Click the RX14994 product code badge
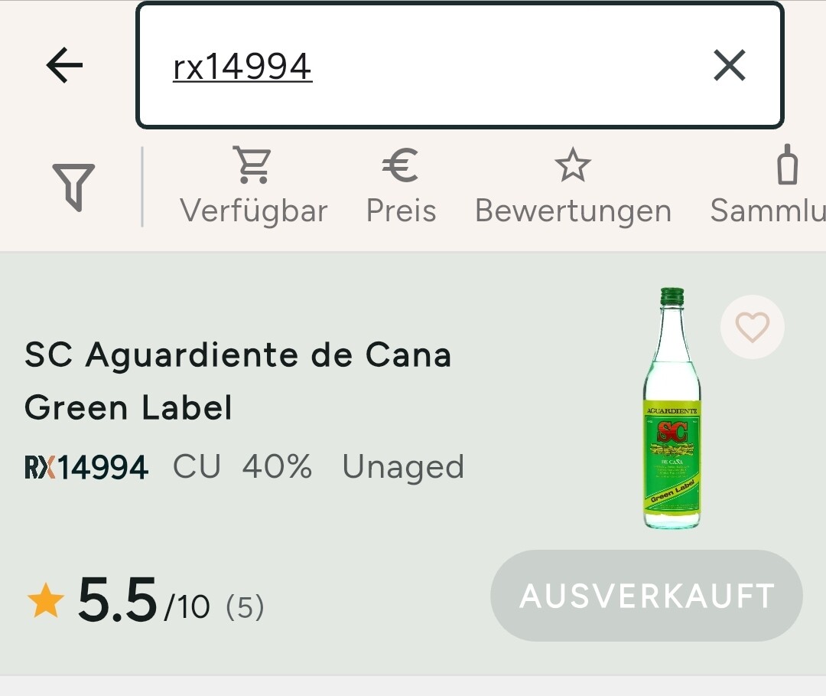826x696 pixels. pos(86,467)
